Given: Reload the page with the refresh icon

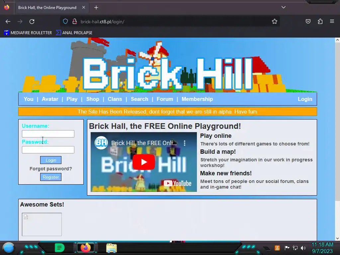Looking at the screenshot, I should (x=32, y=22).
